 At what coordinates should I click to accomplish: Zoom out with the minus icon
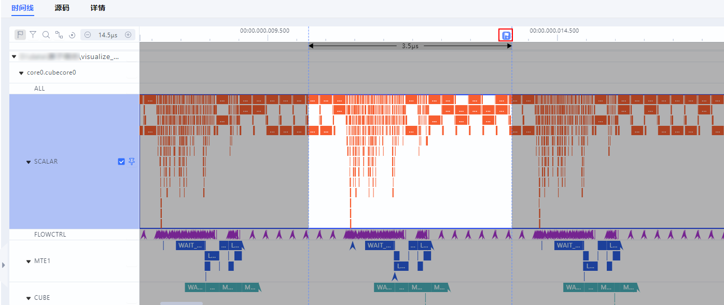tap(88, 35)
